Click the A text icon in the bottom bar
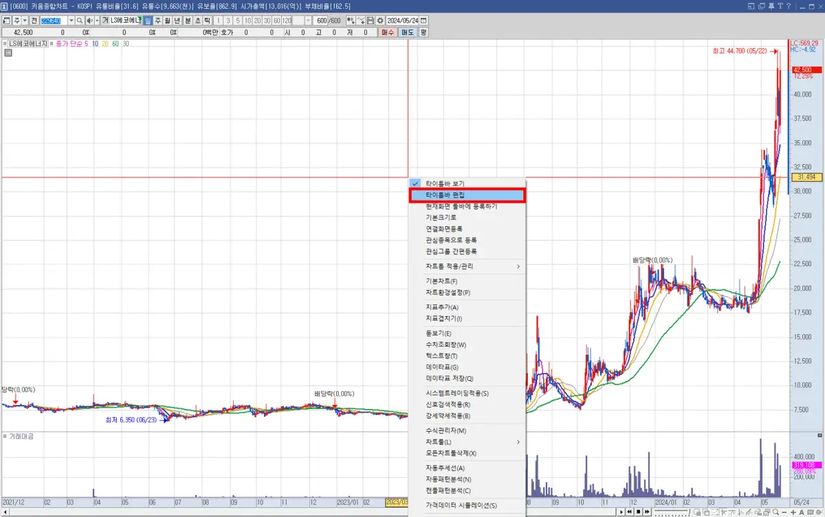This screenshot has width=825, height=517. [x=802, y=512]
